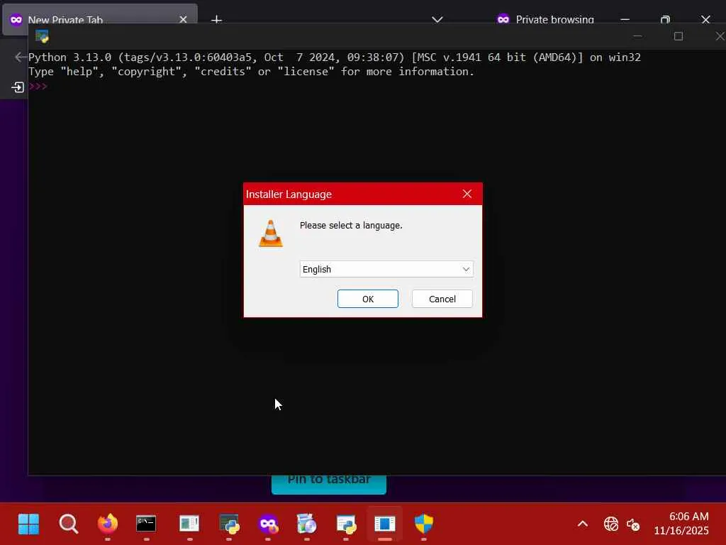Image resolution: width=726 pixels, height=545 pixels.
Task: Click the Python console prompt line
Action: (38, 86)
